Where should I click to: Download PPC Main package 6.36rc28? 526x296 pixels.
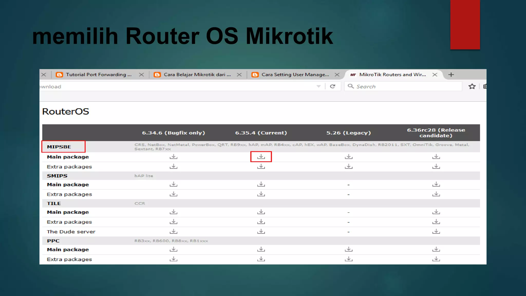coord(436,249)
